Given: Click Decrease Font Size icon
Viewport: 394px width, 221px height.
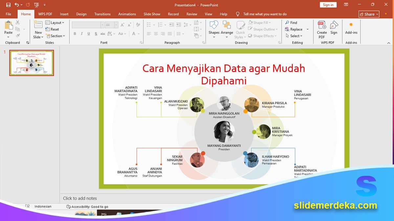Looking at the screenshot, I should click(x=129, y=25).
